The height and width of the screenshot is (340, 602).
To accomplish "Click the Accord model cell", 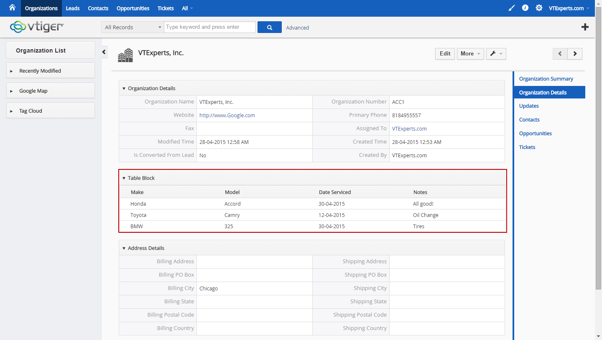I will (232, 204).
